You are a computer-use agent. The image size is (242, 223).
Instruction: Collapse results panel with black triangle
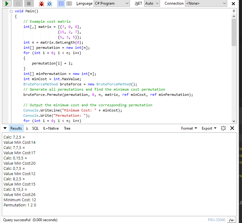[5, 128]
